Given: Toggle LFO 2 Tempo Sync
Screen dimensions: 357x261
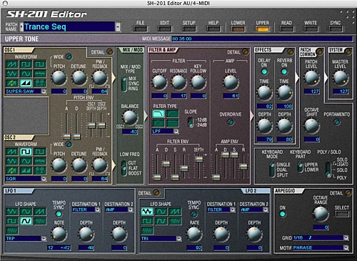Looking at the screenshot, I should tap(194, 214).
